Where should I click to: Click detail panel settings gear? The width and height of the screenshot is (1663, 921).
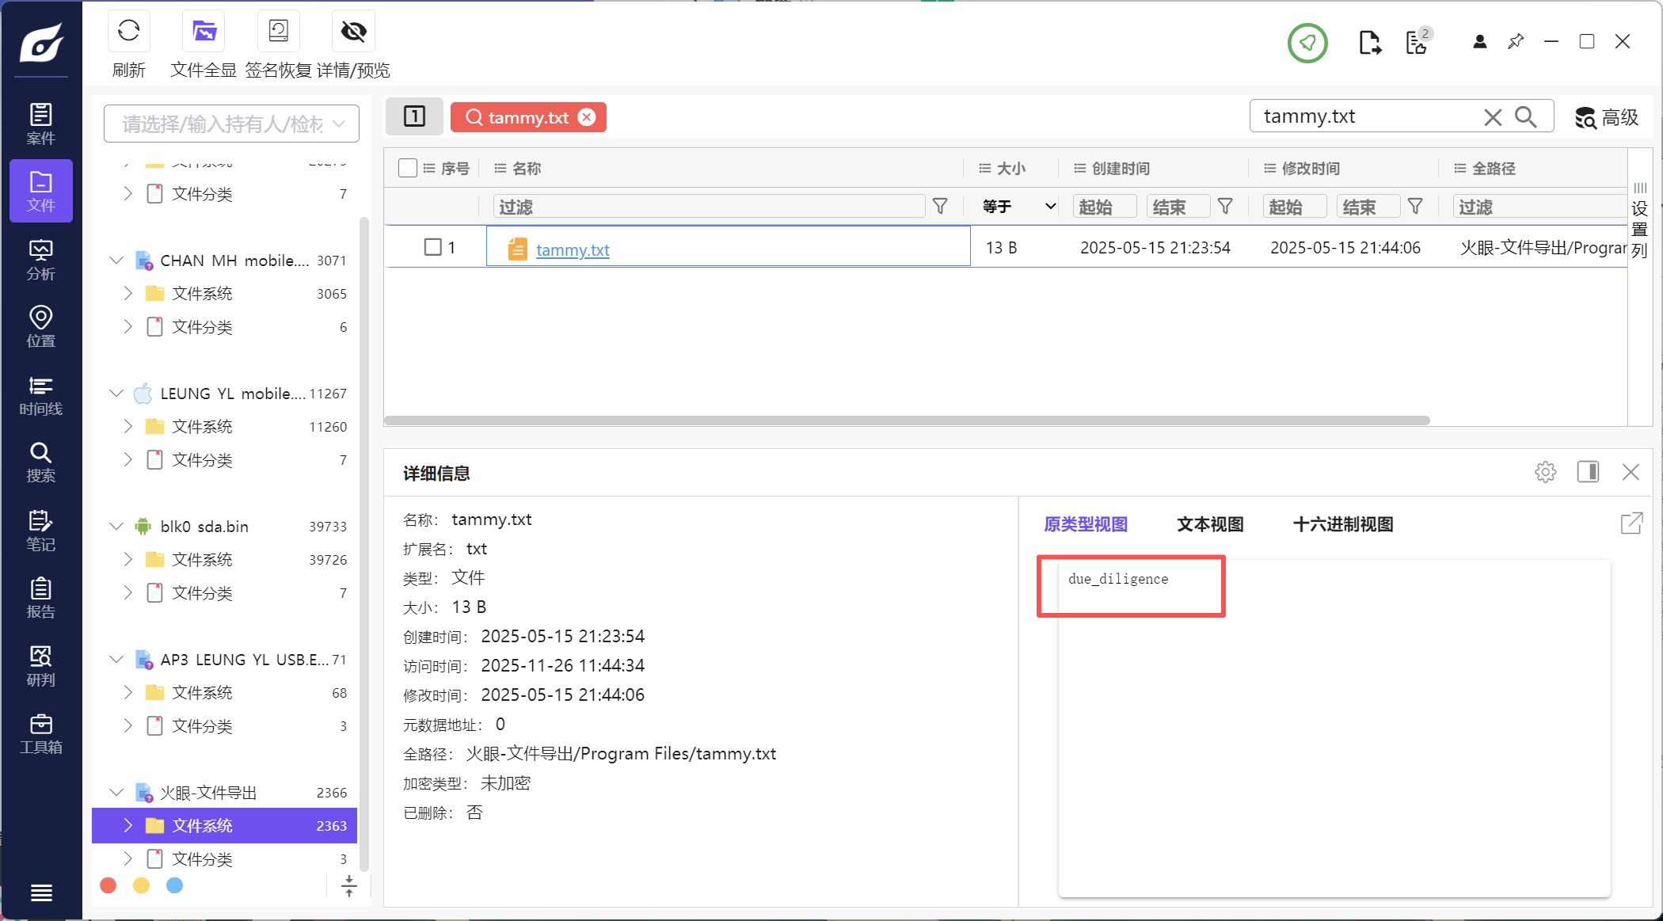point(1545,472)
